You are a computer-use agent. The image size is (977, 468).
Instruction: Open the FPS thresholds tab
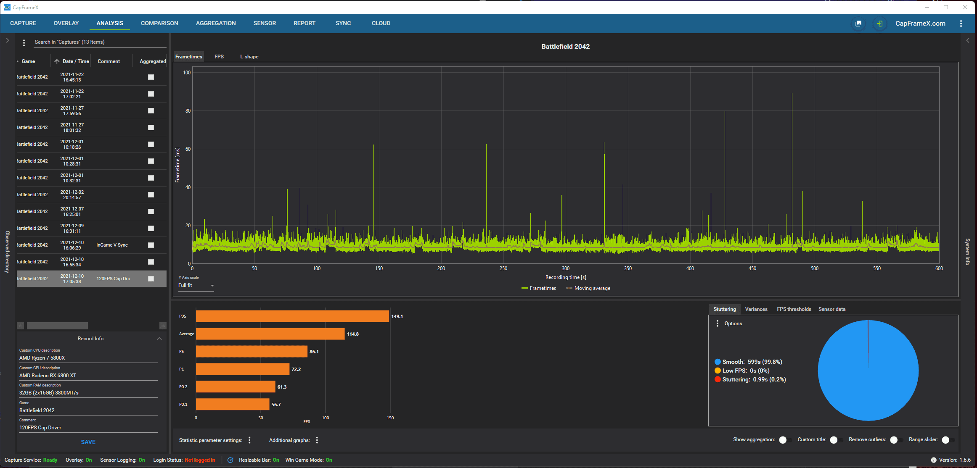(x=794, y=309)
